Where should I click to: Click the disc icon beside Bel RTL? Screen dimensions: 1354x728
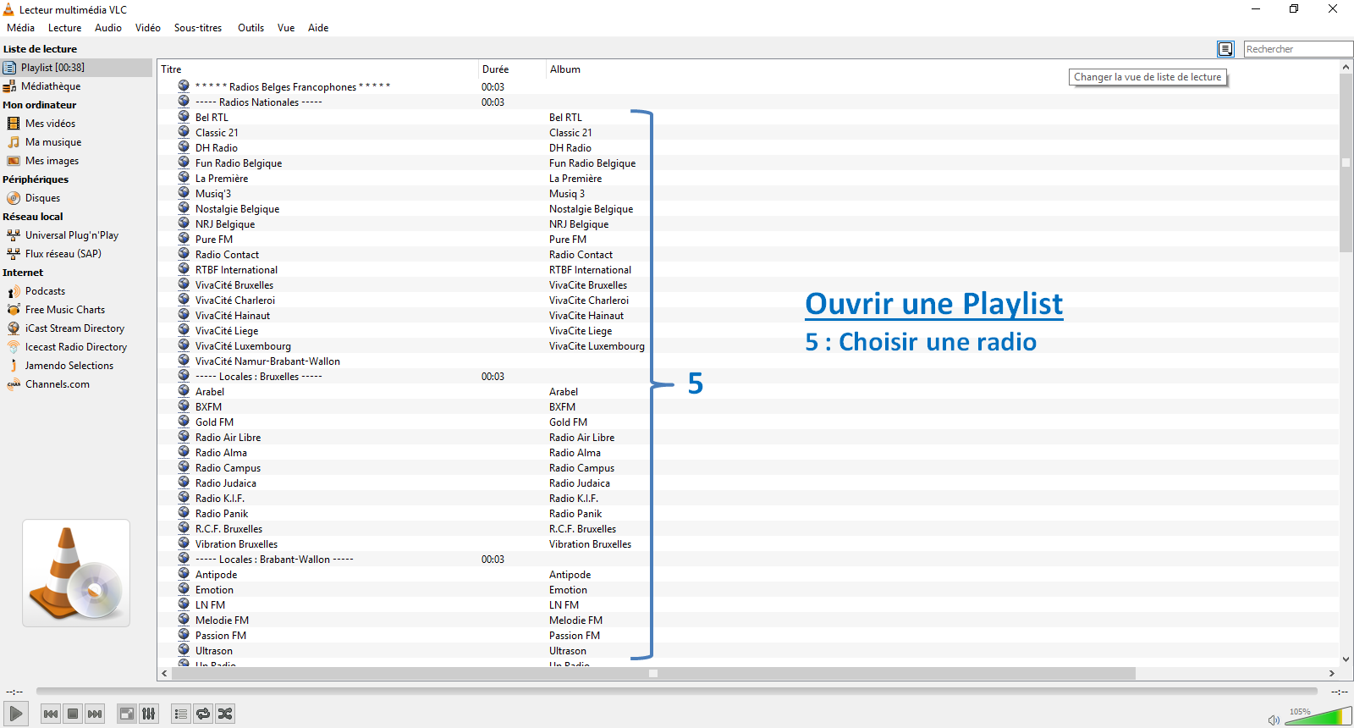click(x=184, y=117)
